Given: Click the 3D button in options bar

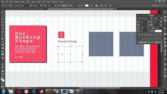Looking at the screenshot, I should point(110,5).
